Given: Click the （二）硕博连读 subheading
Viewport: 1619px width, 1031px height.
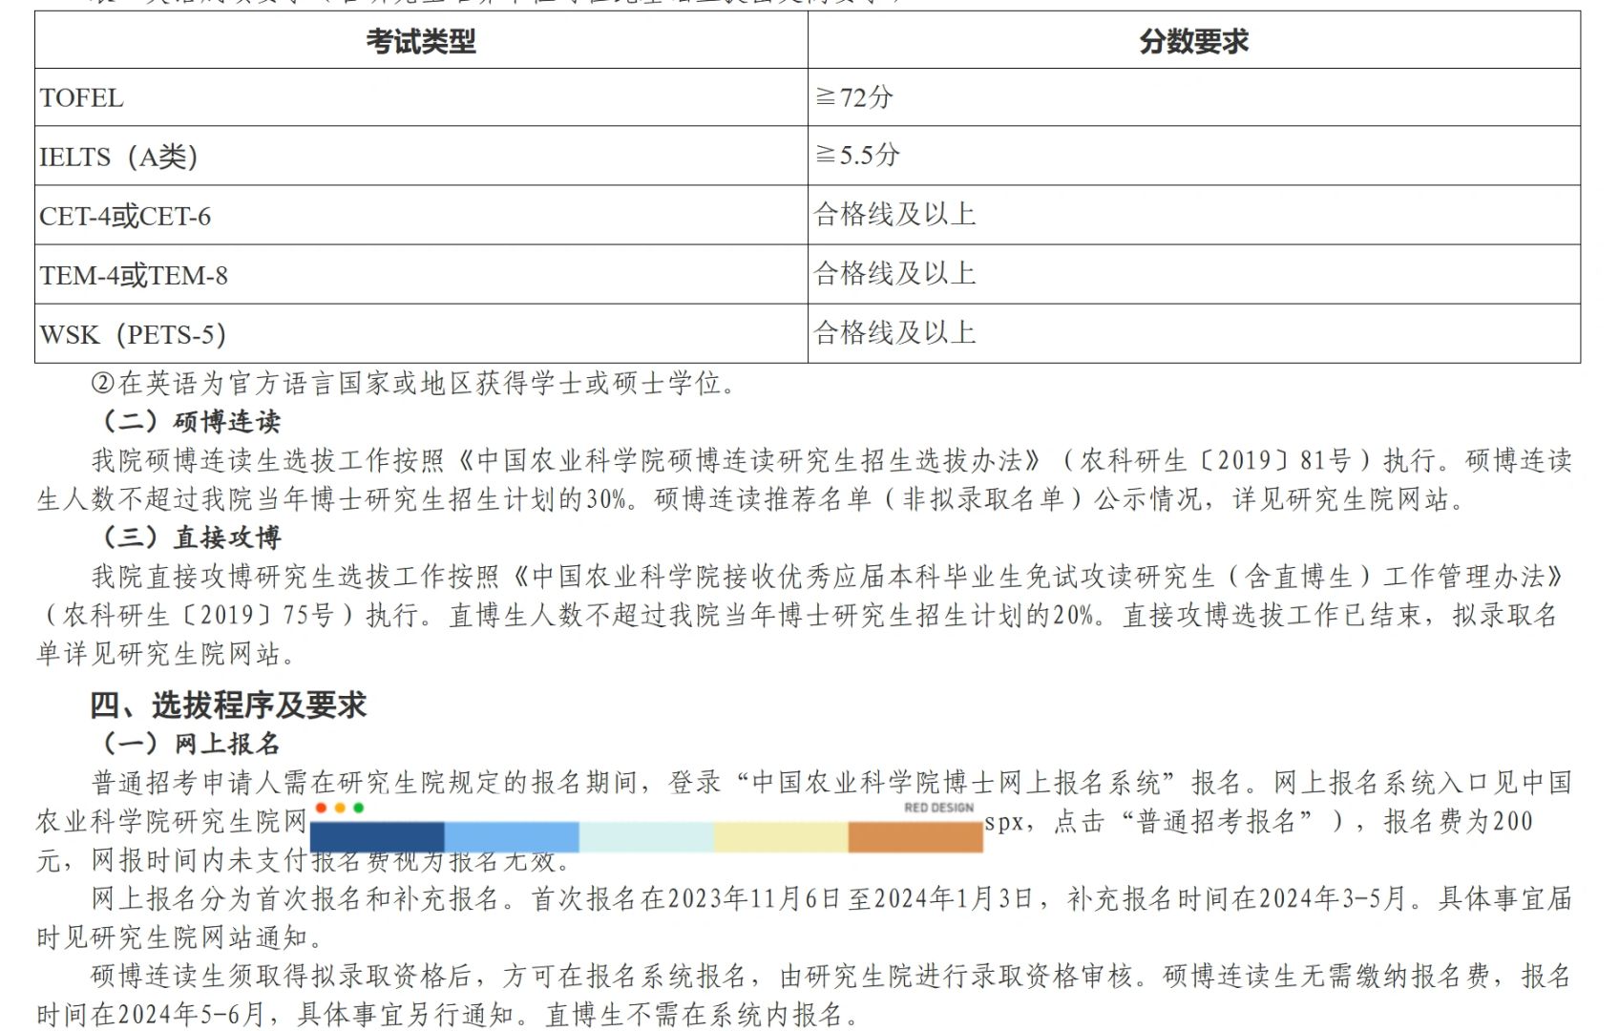Looking at the screenshot, I should [x=190, y=421].
